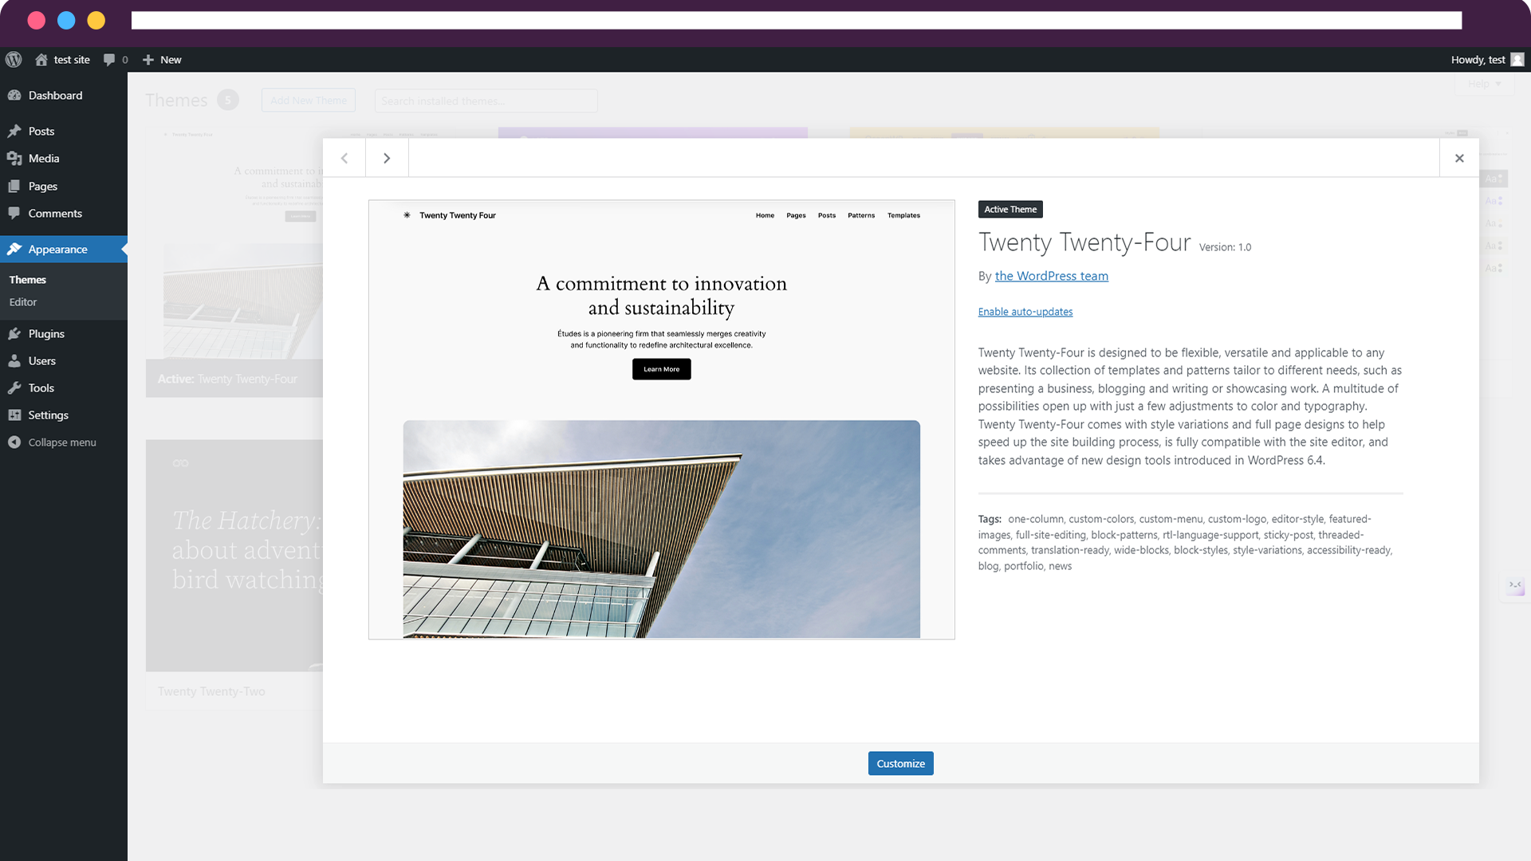Open the Themes submenu item
This screenshot has height=861, width=1531.
(x=28, y=280)
